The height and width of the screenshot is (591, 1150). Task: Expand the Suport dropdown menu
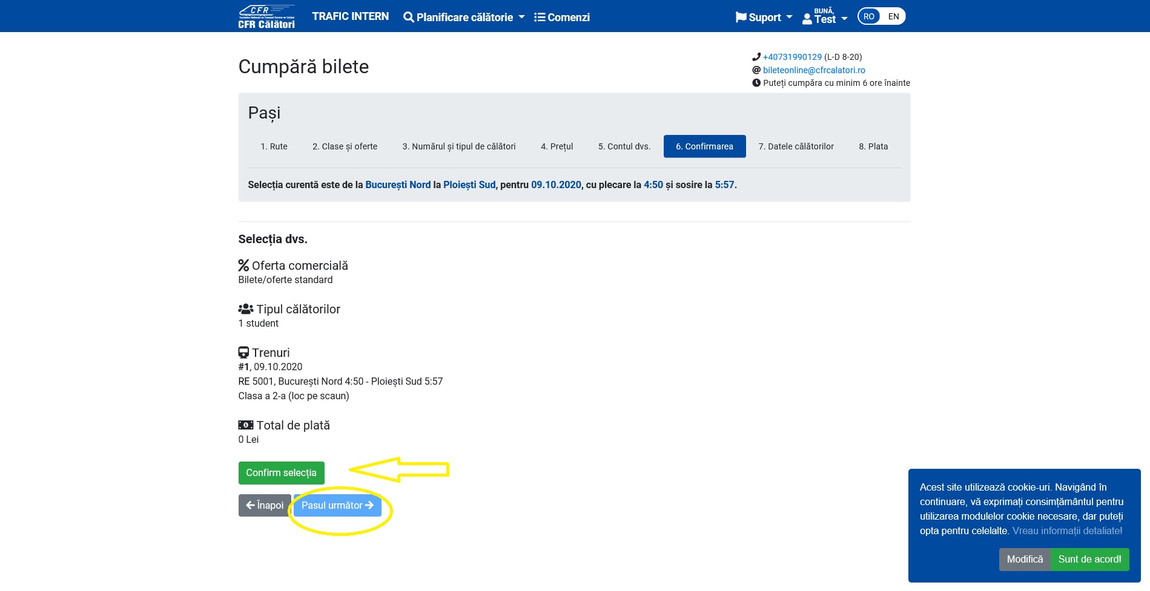[764, 18]
